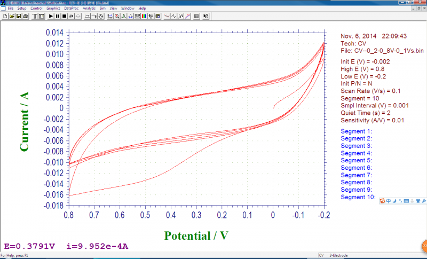The width and height of the screenshot is (427, 259).
Task: Open the IME soft keyboard icon
Action: (406, 201)
